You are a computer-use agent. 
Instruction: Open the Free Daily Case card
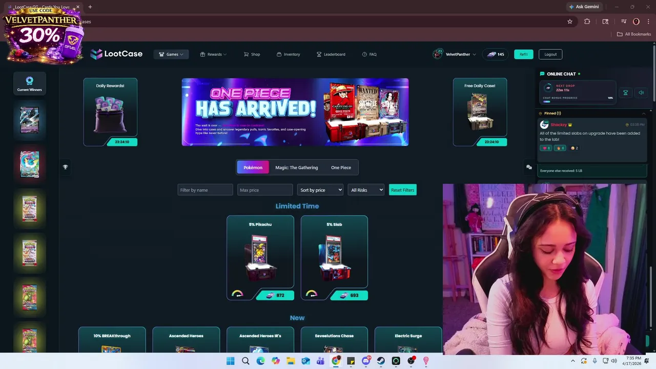coord(480,112)
